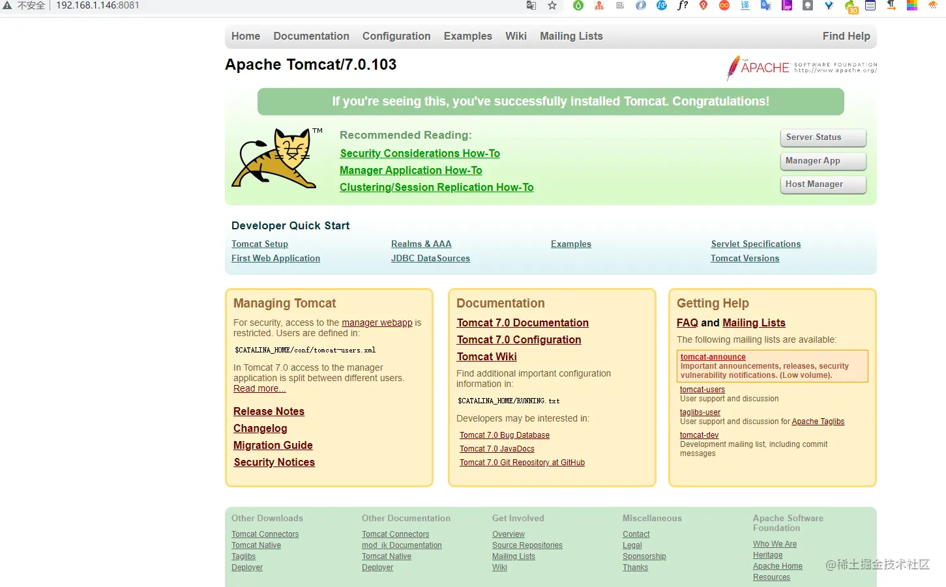This screenshot has height=587, width=946.
Task: Click the blue funnel-shaped extension icon
Action: [829, 5]
